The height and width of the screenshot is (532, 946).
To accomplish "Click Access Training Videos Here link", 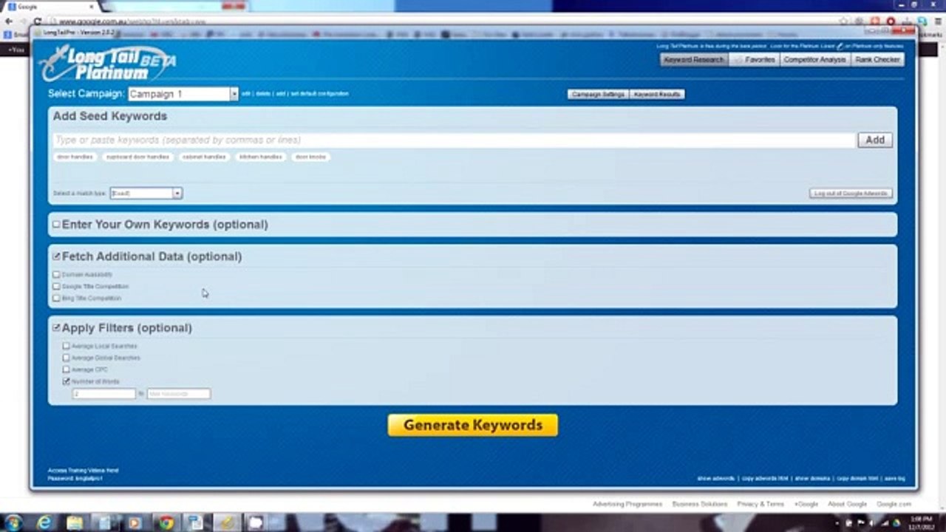I will tap(83, 471).
